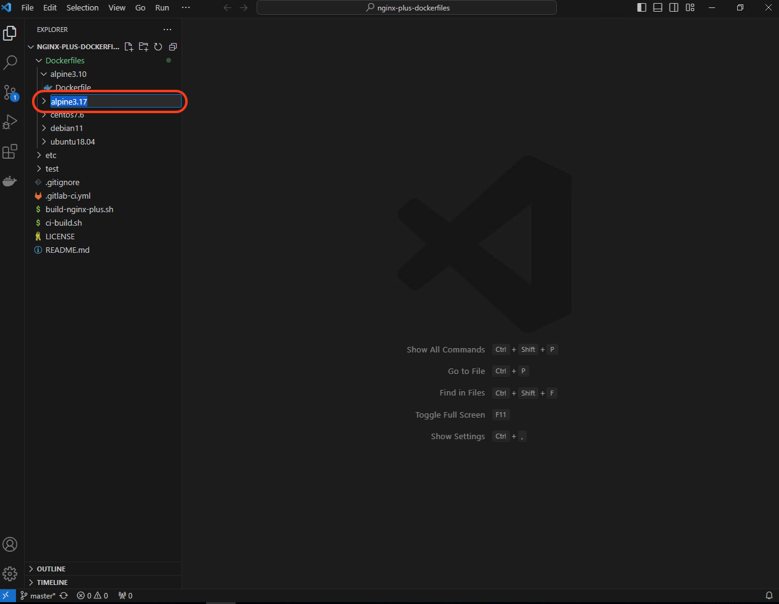Viewport: 779px width, 604px height.
Task: Open the Accounts menu icon
Action: tap(10, 544)
